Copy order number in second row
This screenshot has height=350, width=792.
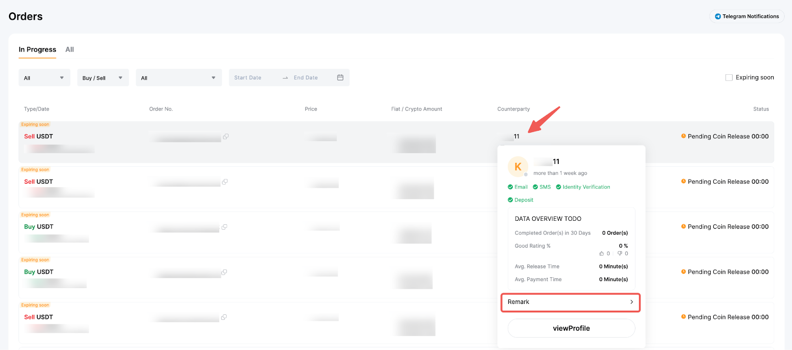tap(225, 182)
